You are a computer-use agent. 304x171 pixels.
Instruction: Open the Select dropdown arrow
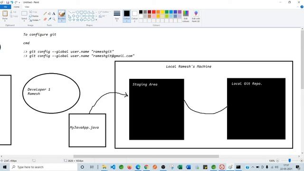point(24,21)
